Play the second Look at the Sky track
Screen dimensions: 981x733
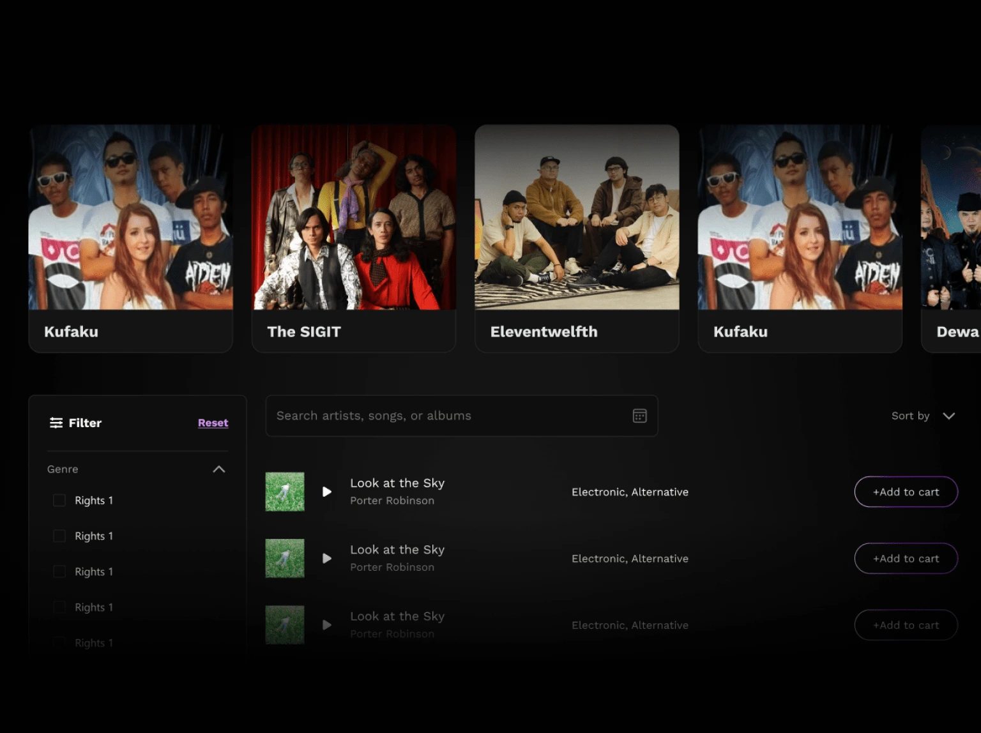327,559
